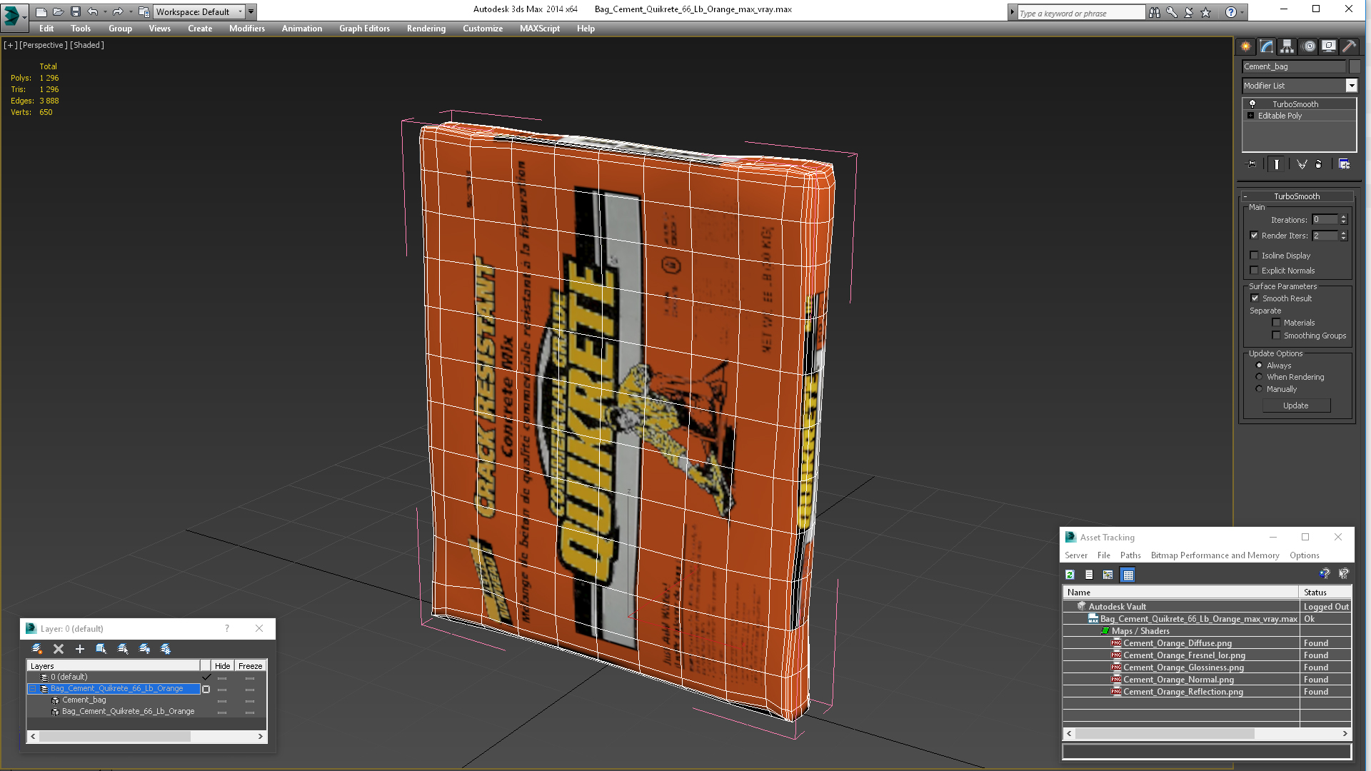Remove modifier from the stack icon

pyautogui.click(x=1319, y=164)
